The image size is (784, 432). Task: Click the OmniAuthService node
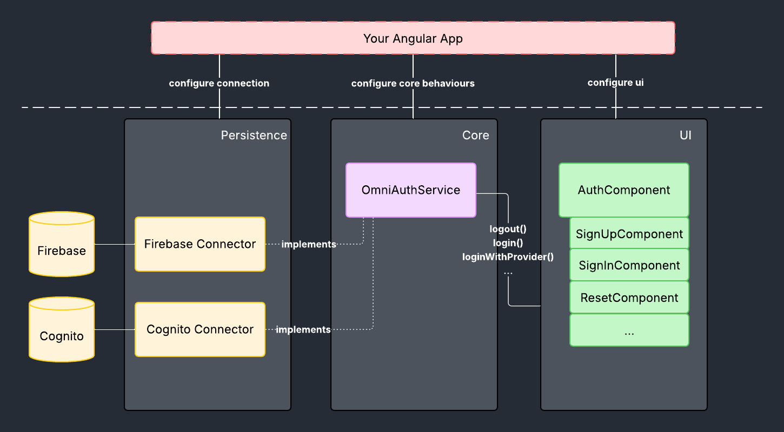410,190
